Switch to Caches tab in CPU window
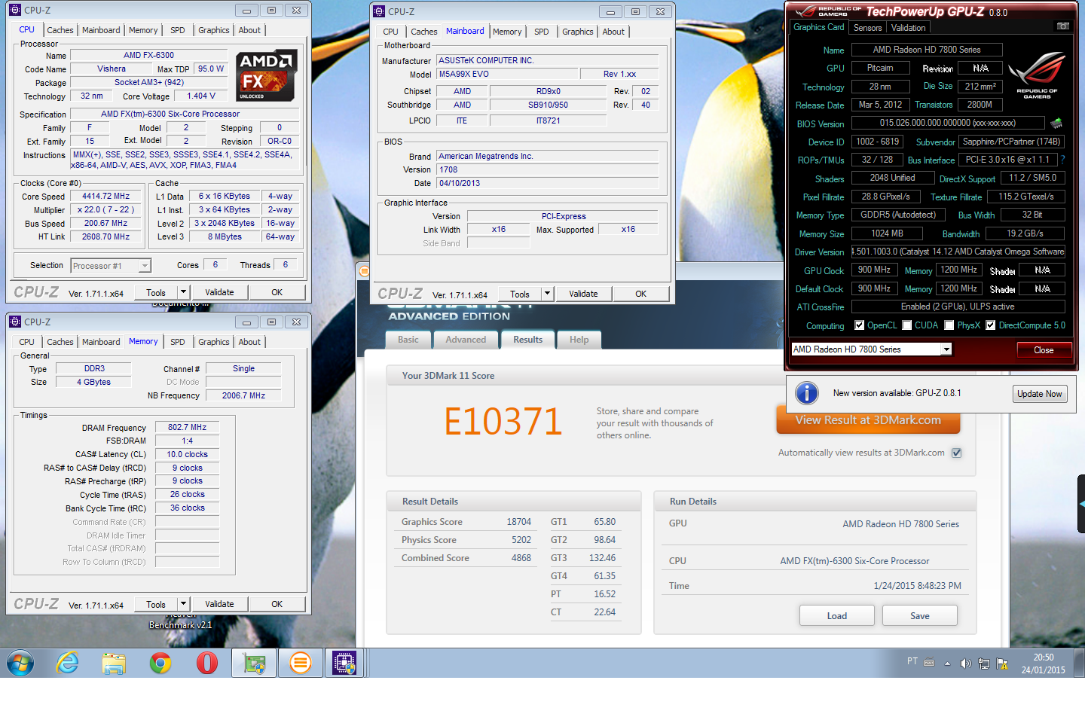 pos(60,30)
